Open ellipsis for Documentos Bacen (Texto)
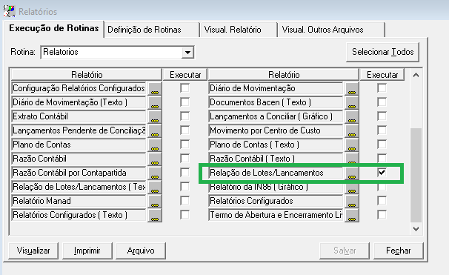Image resolution: width=449 pixels, height=275 pixels. [352, 102]
